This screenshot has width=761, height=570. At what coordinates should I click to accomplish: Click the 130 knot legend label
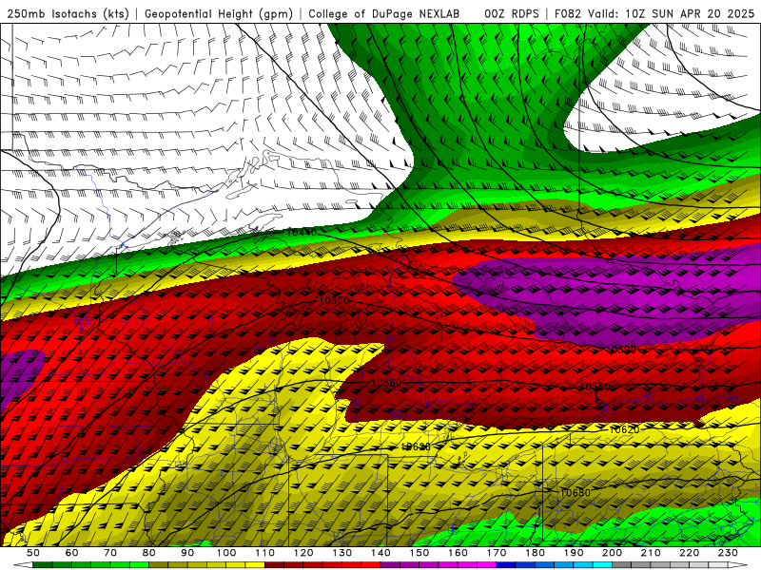click(x=342, y=553)
